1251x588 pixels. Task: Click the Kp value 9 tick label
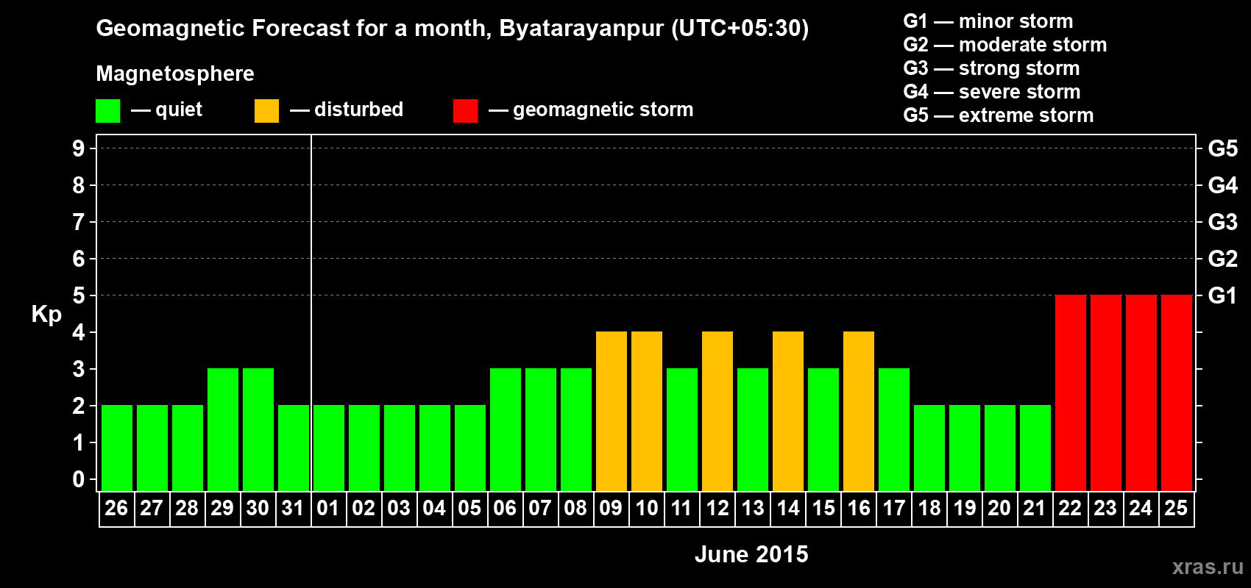point(79,148)
